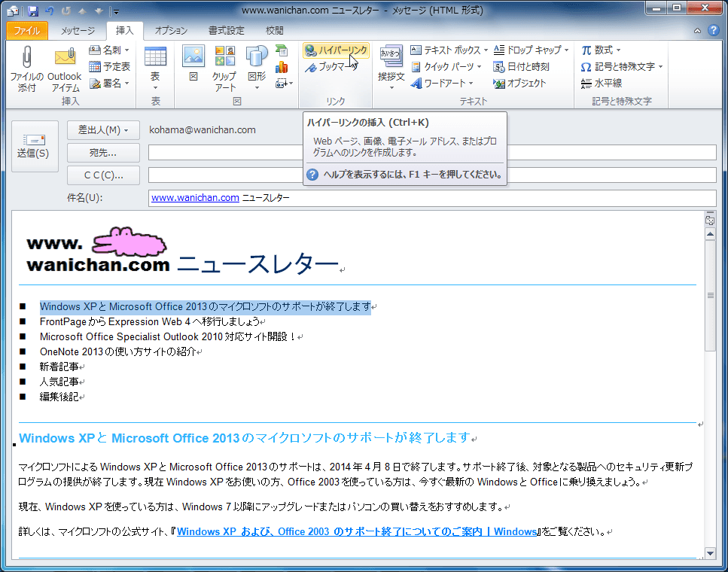The width and height of the screenshot is (728, 572).
Task: Click the Outlook icon in title bar
Action: (13, 11)
